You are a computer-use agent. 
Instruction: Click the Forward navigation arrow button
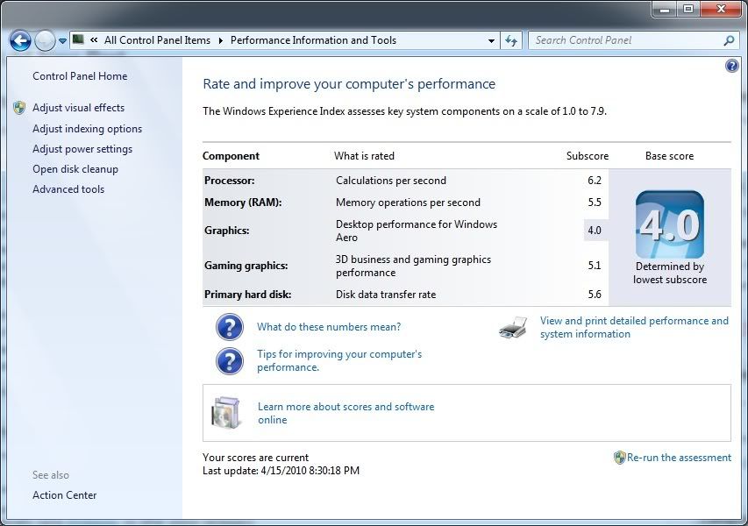(x=45, y=40)
